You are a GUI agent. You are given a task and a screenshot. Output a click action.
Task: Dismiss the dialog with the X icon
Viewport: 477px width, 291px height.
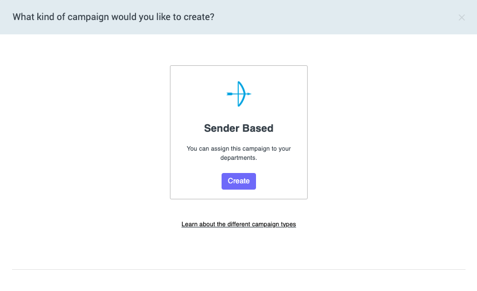(462, 17)
